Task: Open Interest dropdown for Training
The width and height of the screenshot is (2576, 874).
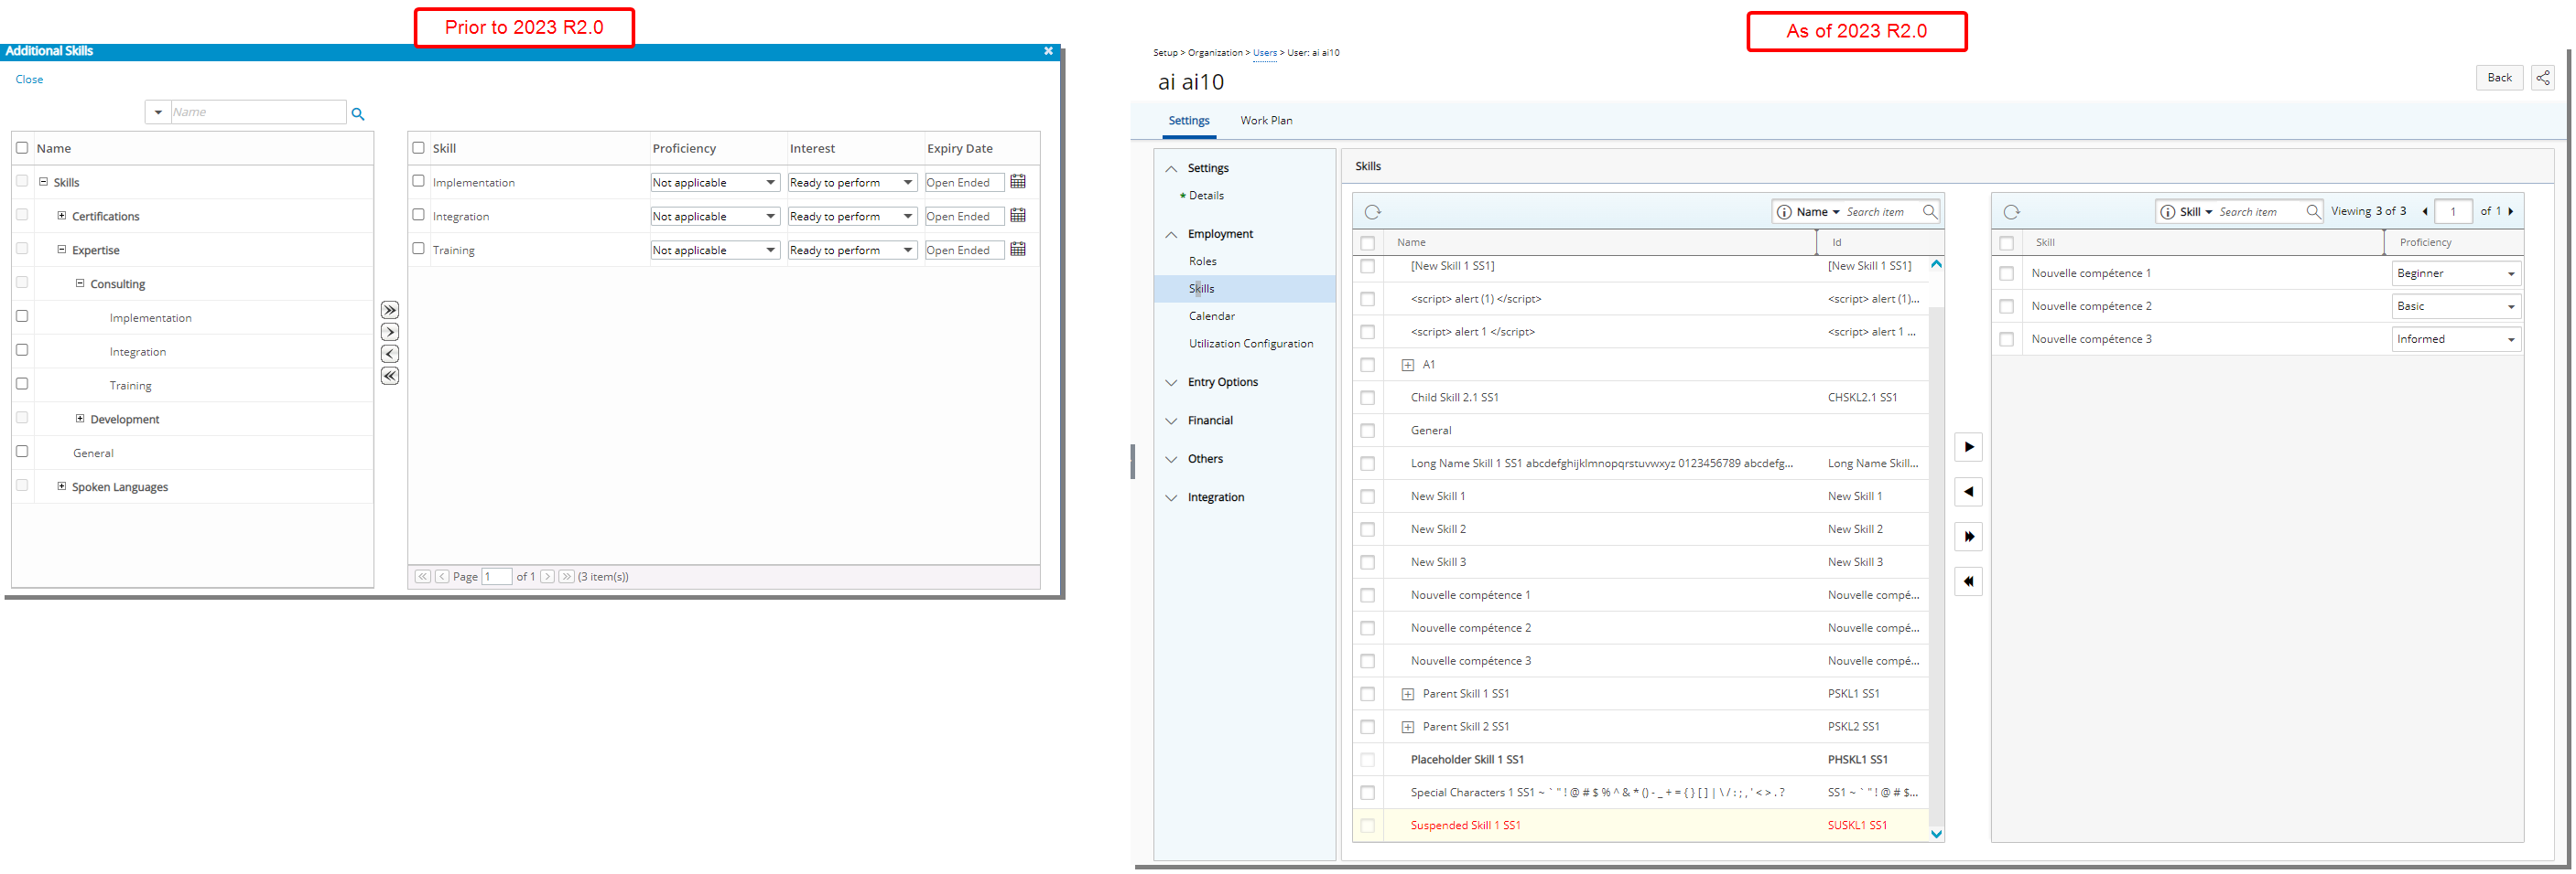Action: 852,250
